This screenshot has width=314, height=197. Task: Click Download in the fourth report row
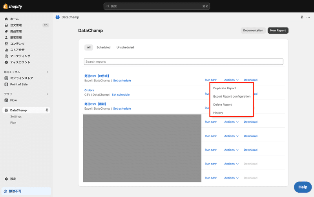(x=250, y=122)
